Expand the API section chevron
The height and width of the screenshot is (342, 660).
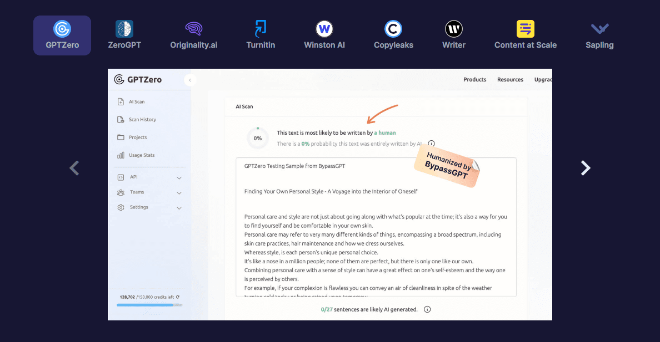pos(179,178)
